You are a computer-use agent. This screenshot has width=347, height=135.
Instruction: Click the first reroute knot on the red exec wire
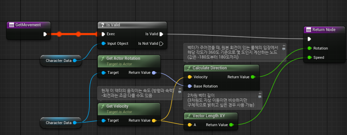pos(59,34)
